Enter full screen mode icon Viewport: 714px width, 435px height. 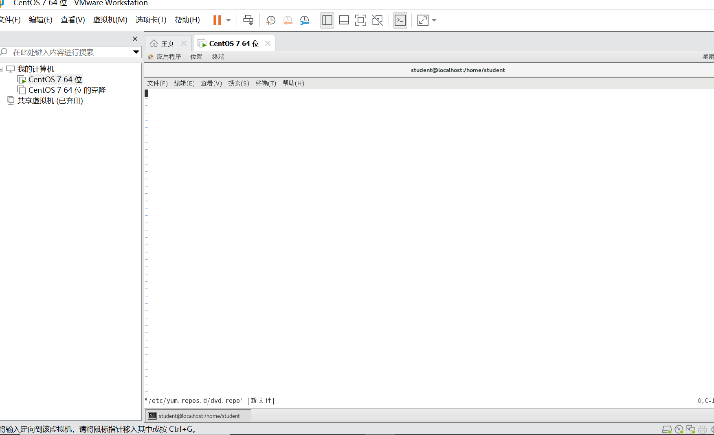(360, 20)
